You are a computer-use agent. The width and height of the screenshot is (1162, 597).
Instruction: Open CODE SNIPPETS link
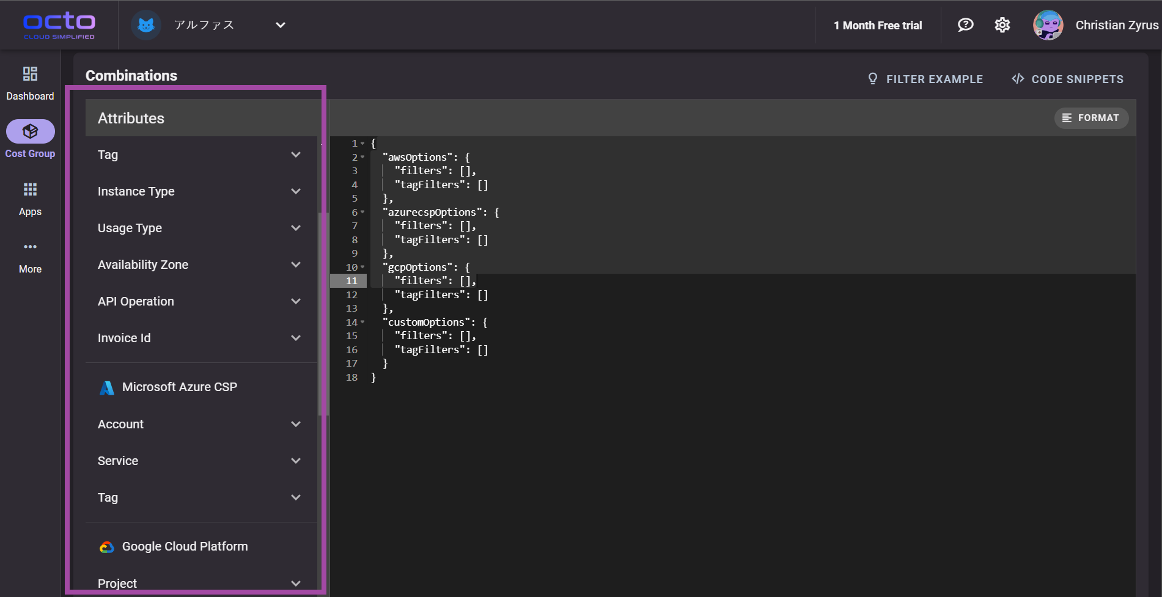[1068, 79]
